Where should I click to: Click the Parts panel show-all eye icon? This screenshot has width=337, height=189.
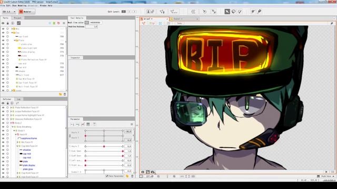tap(3, 23)
